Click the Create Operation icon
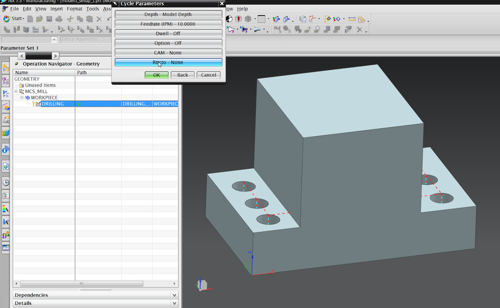 click(x=45, y=30)
